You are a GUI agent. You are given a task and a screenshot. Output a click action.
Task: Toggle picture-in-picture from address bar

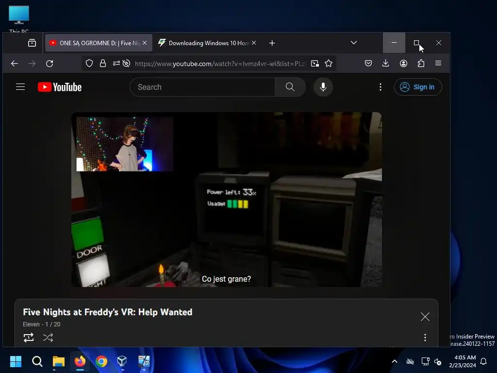coord(315,64)
